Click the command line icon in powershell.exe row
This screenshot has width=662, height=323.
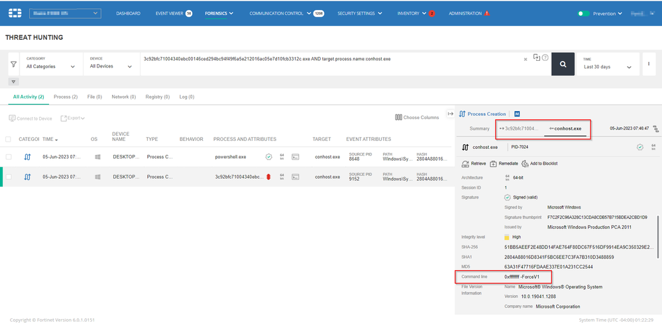(x=296, y=157)
